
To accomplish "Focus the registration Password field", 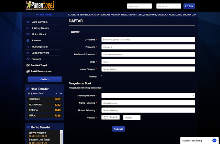I will click(x=148, y=47).
